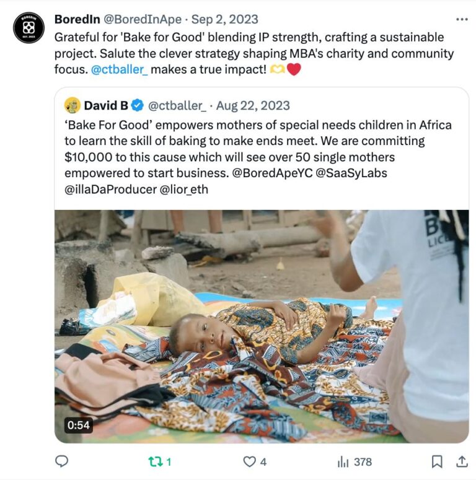Image resolution: width=476 pixels, height=480 pixels.
Task: Open the three-dot more options menu
Action: (462, 19)
